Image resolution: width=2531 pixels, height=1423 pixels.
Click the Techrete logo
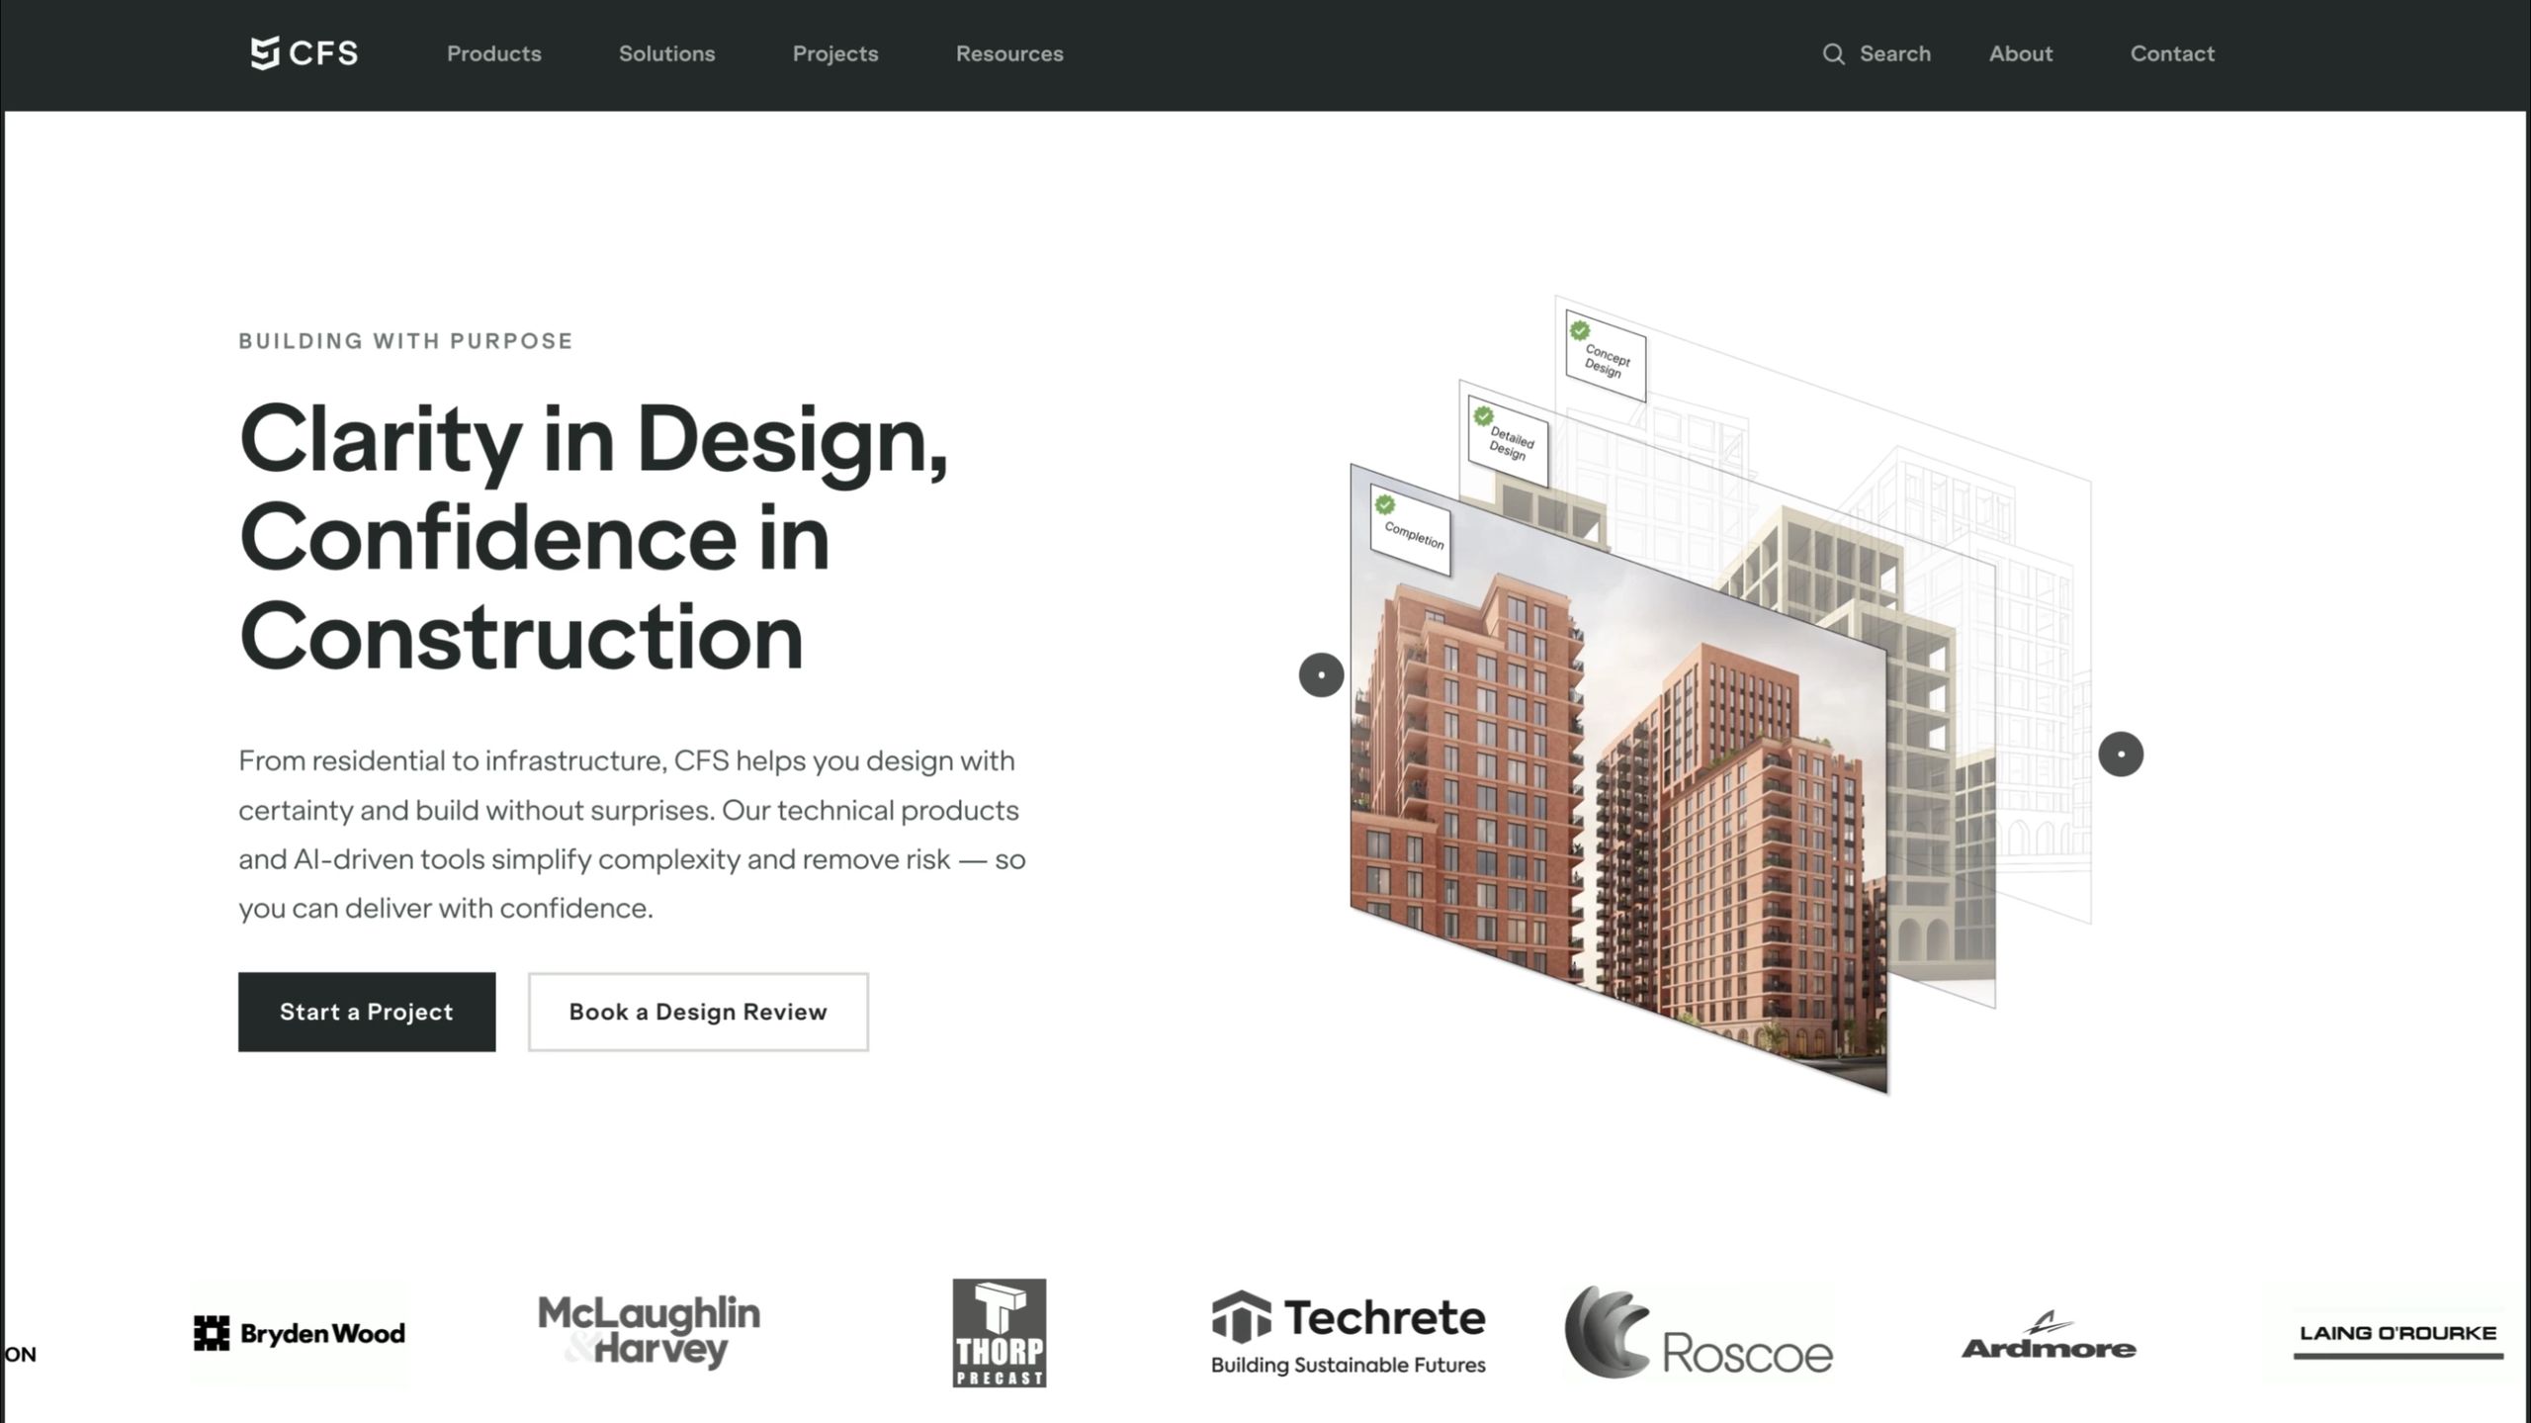coord(1348,1332)
